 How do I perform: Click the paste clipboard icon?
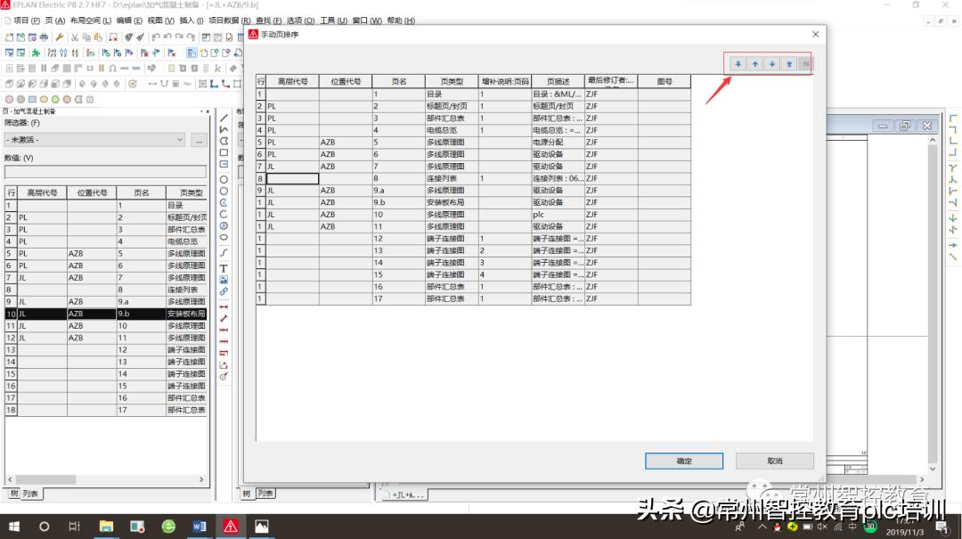[98, 37]
